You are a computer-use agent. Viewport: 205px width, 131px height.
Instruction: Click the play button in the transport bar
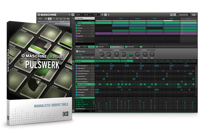click(105, 15)
